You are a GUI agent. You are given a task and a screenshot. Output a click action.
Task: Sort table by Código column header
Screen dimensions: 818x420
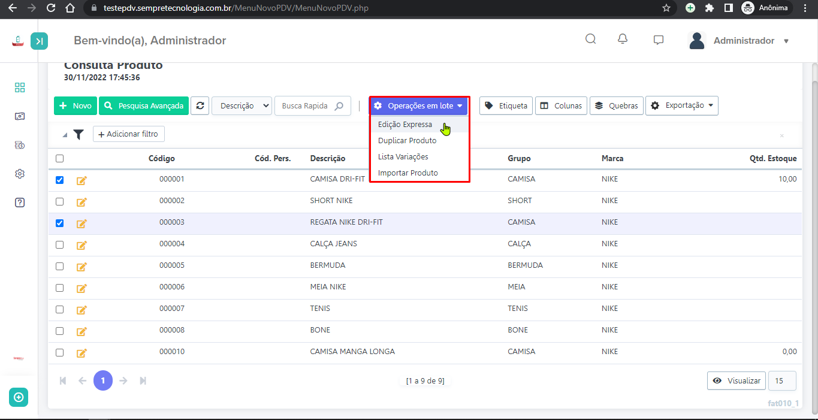pos(162,159)
